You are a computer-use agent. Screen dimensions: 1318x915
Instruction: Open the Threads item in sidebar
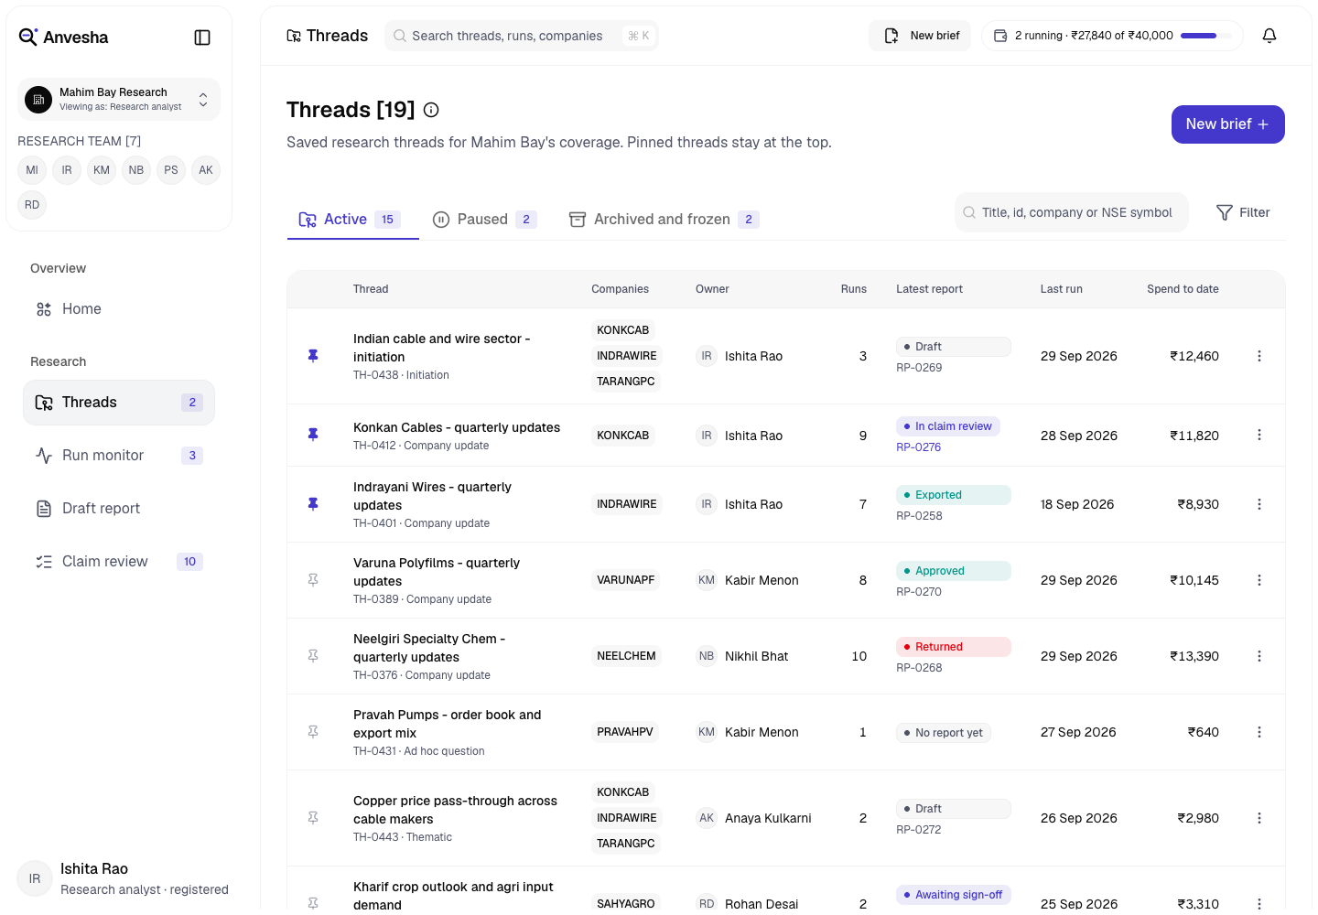point(119,403)
